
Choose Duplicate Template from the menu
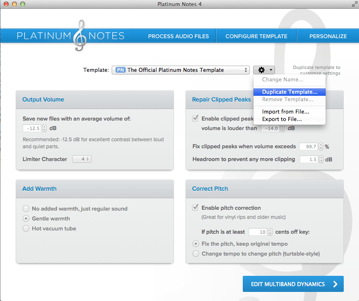coord(289,92)
